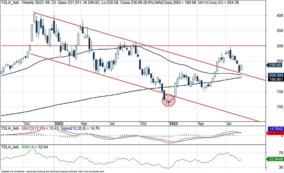Image resolution: width=284 pixels, height=173 pixels.
Task: Click the MA(Close,200) = 196.96 title text
Action: 176,3
